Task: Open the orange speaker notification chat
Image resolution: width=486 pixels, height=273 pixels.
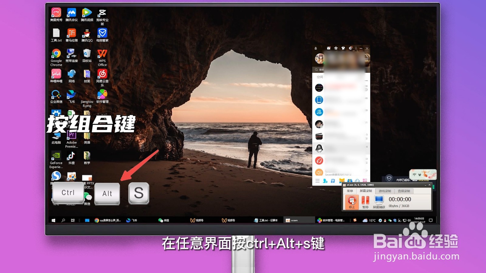Action: 319,172
